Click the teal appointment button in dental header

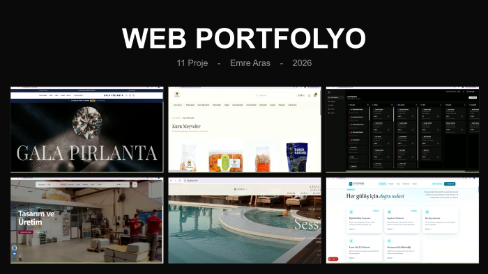(450, 184)
